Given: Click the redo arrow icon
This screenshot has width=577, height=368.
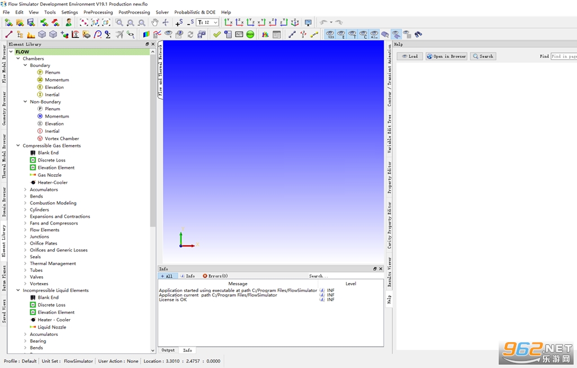Looking at the screenshot, I should tap(339, 23).
